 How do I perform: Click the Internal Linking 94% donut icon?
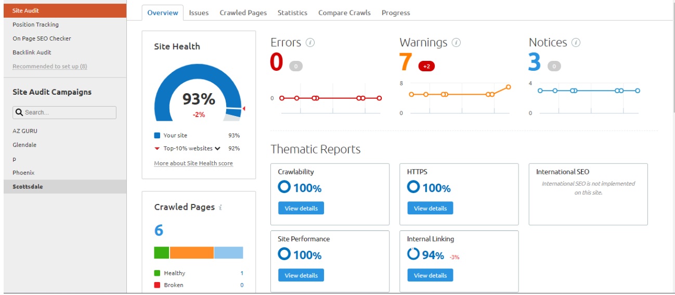pyautogui.click(x=413, y=254)
